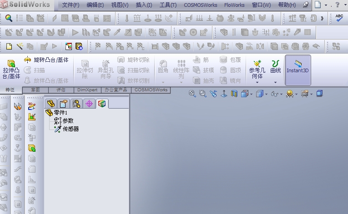348x214 pixels.
Task: Open the PropertyManager tab icon
Action: pos(64,104)
